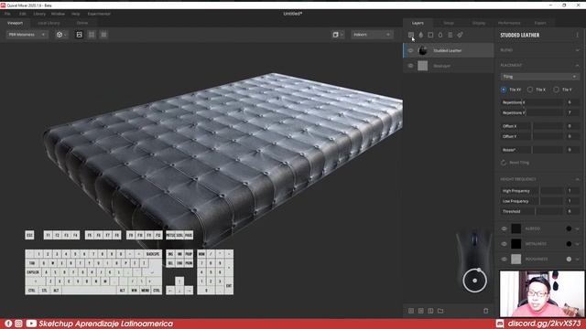Click the square solid layer icon
The width and height of the screenshot is (586, 329).
point(430,35)
